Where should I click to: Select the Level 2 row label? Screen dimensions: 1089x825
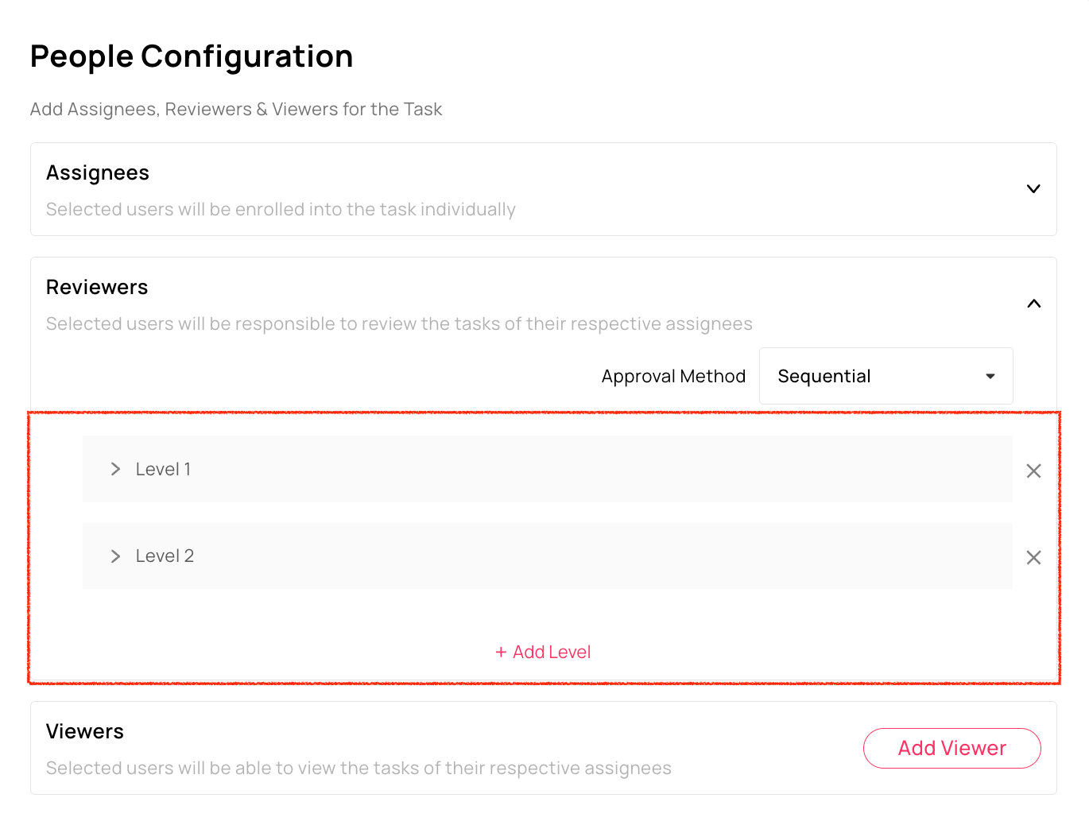point(165,556)
